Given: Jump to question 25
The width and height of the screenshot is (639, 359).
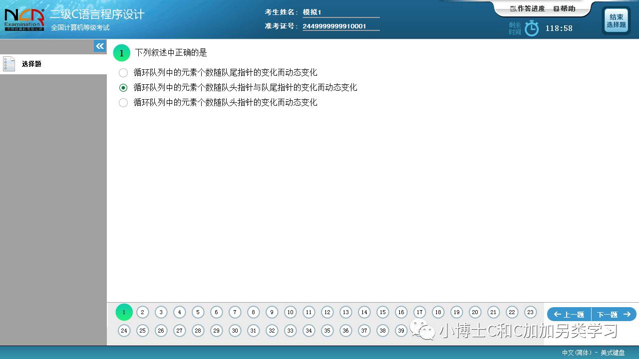Looking at the screenshot, I should click(142, 331).
